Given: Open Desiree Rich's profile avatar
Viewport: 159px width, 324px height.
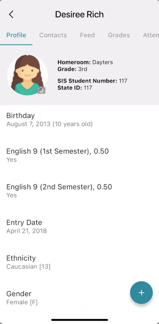Looking at the screenshot, I should pyautogui.click(x=27, y=75).
